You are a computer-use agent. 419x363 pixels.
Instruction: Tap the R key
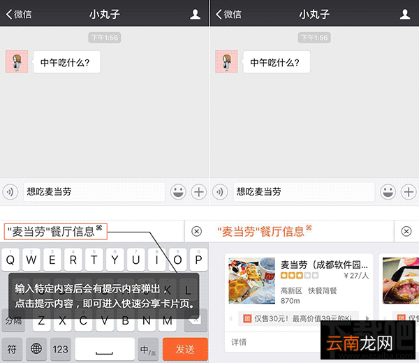[73, 260]
